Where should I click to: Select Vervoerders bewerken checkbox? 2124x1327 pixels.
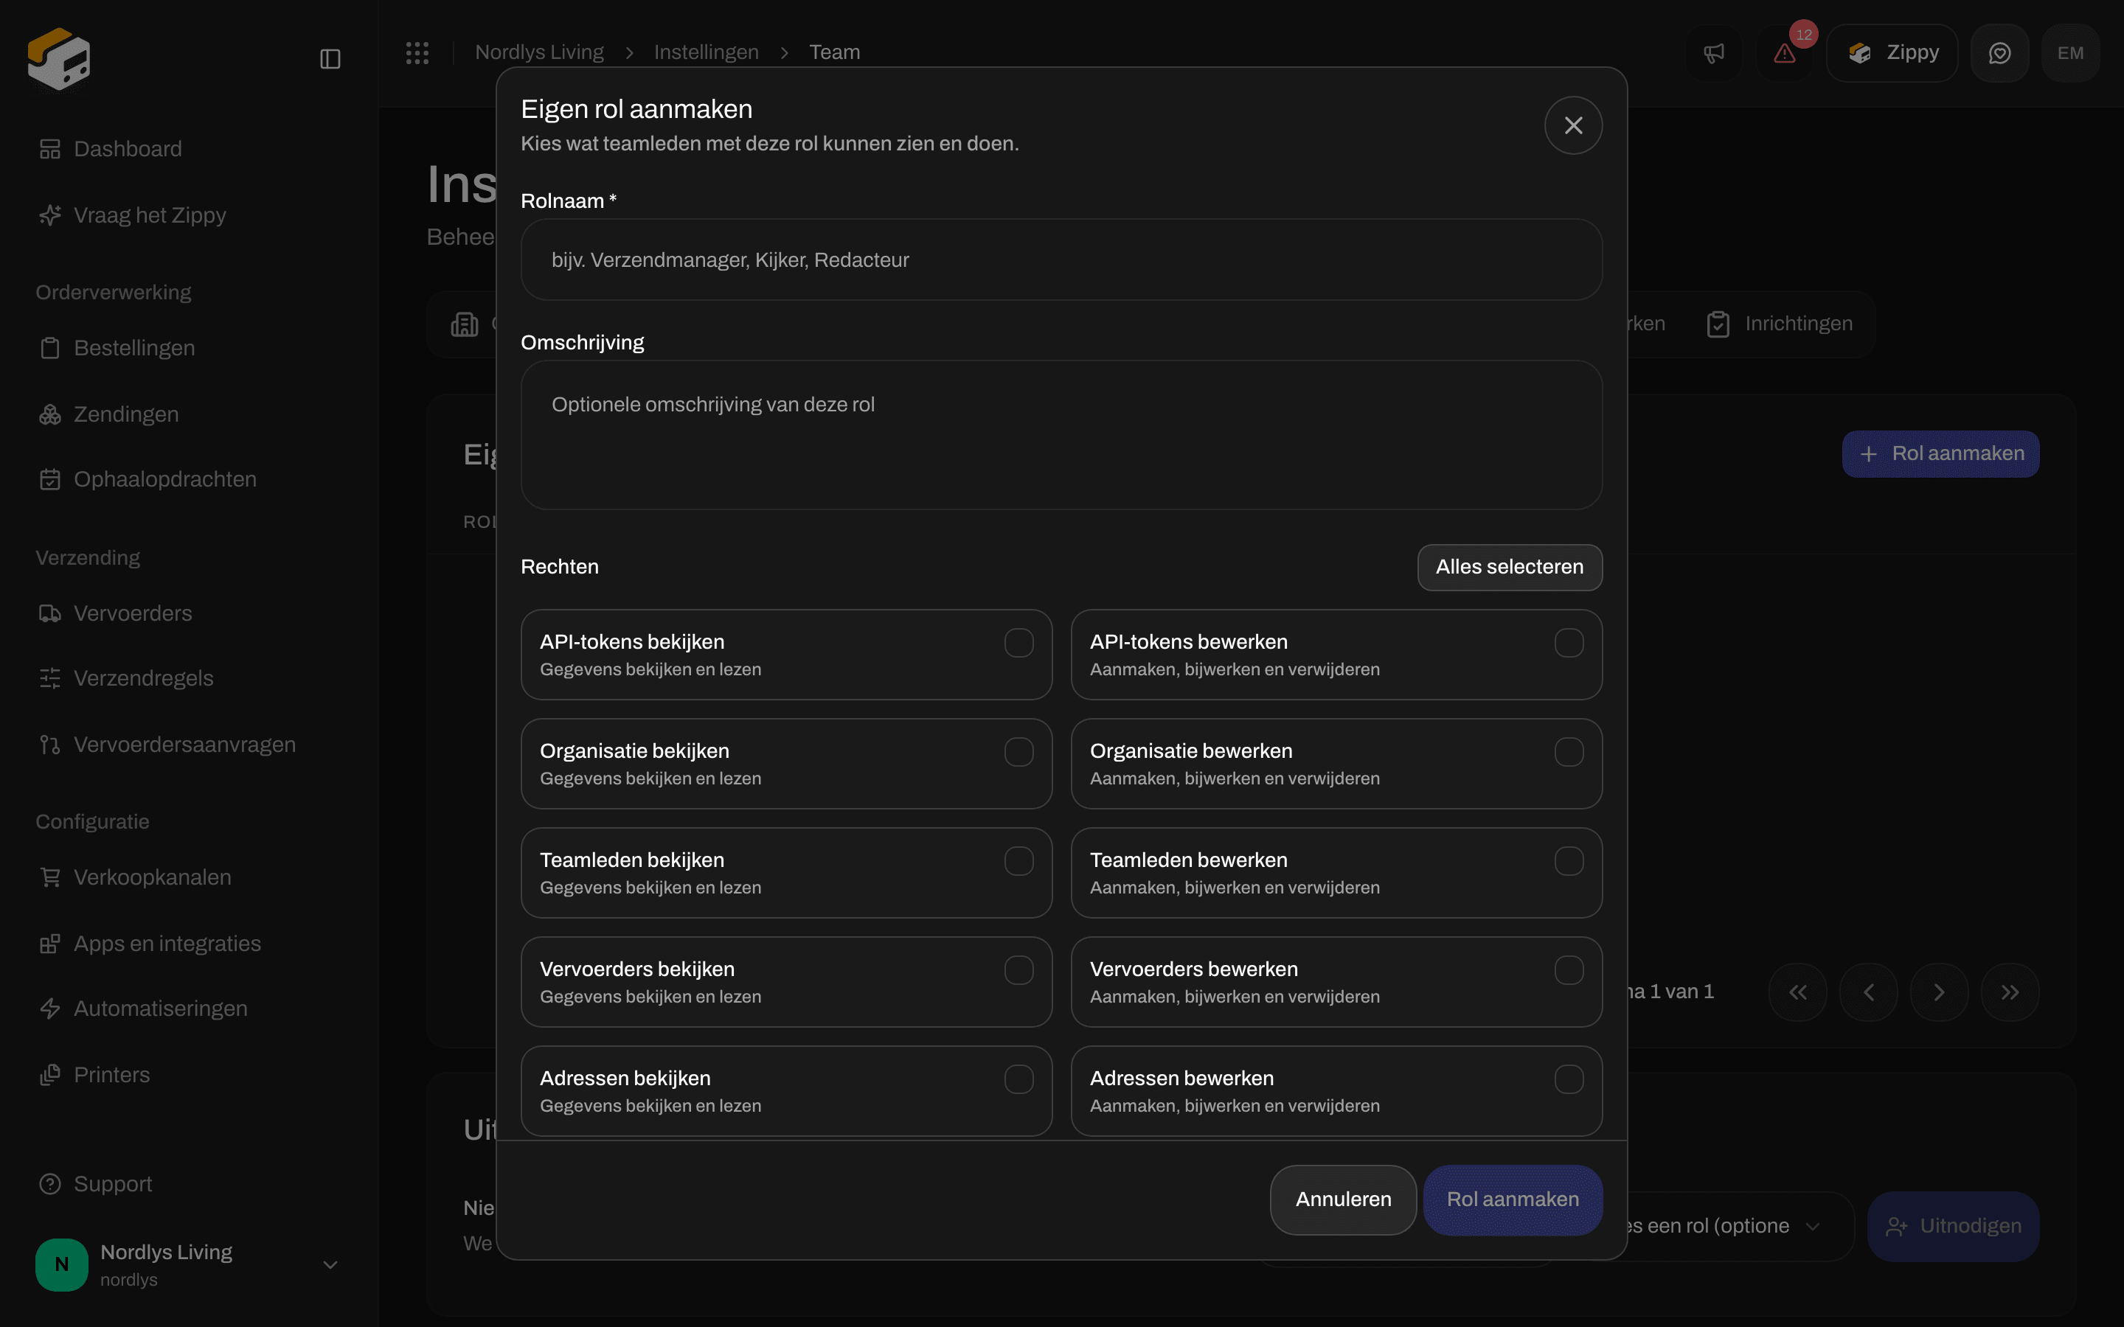pos(1569,971)
